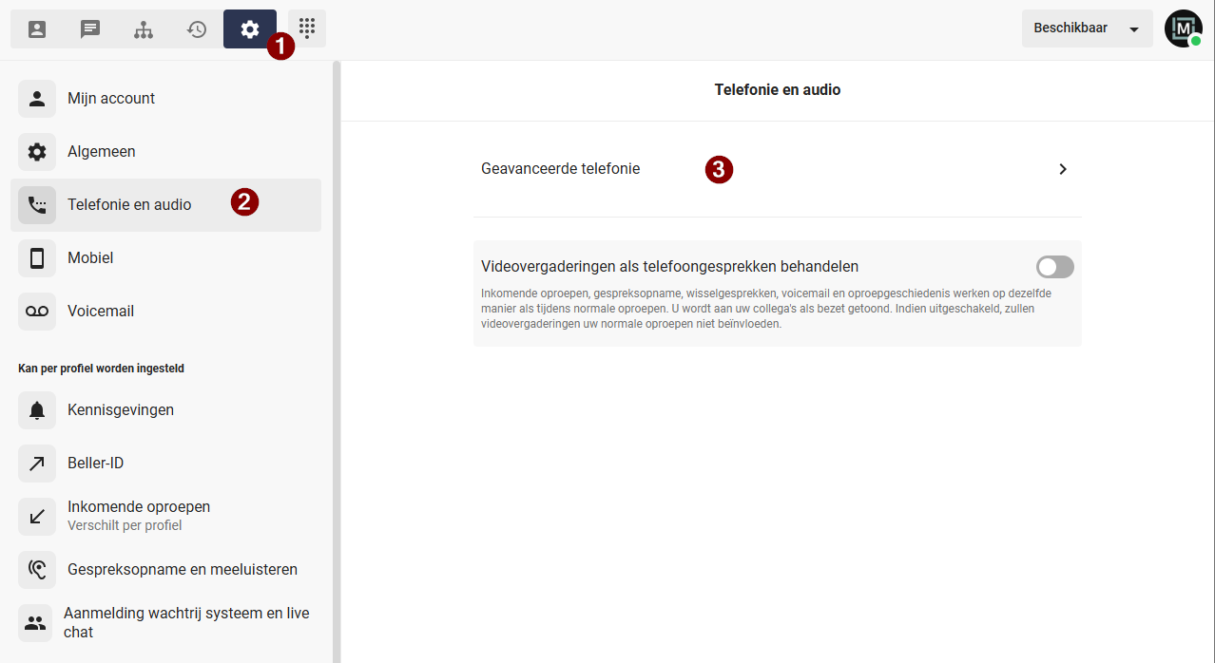Open Inkomende oproepen settings
The image size is (1215, 663).
(x=139, y=516)
